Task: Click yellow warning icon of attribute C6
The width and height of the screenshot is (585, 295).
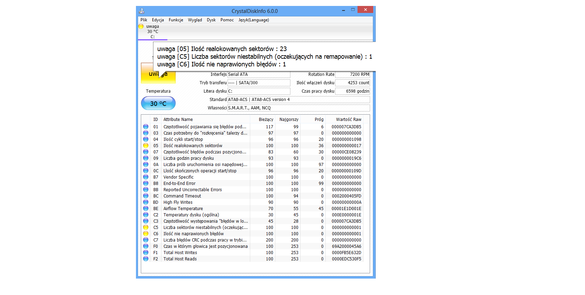Action: pyautogui.click(x=146, y=233)
